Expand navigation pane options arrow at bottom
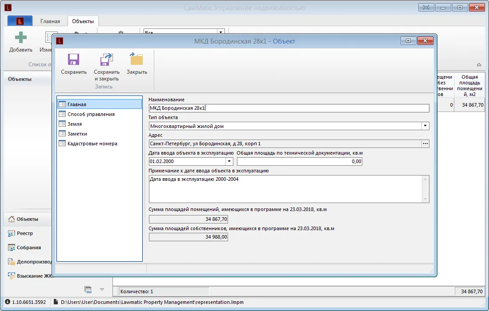 pos(102,290)
